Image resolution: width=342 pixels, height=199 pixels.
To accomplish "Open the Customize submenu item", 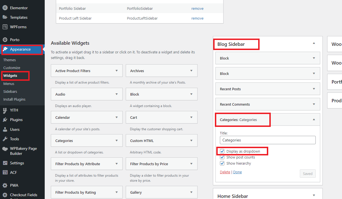I will [12, 68].
